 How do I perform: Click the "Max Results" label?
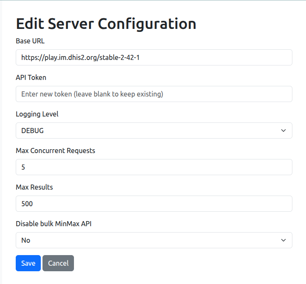coord(34,187)
